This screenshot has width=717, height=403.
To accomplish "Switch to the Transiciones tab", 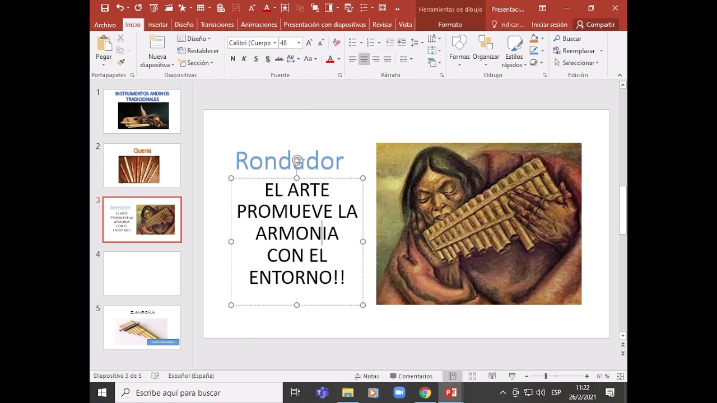I will click(217, 25).
